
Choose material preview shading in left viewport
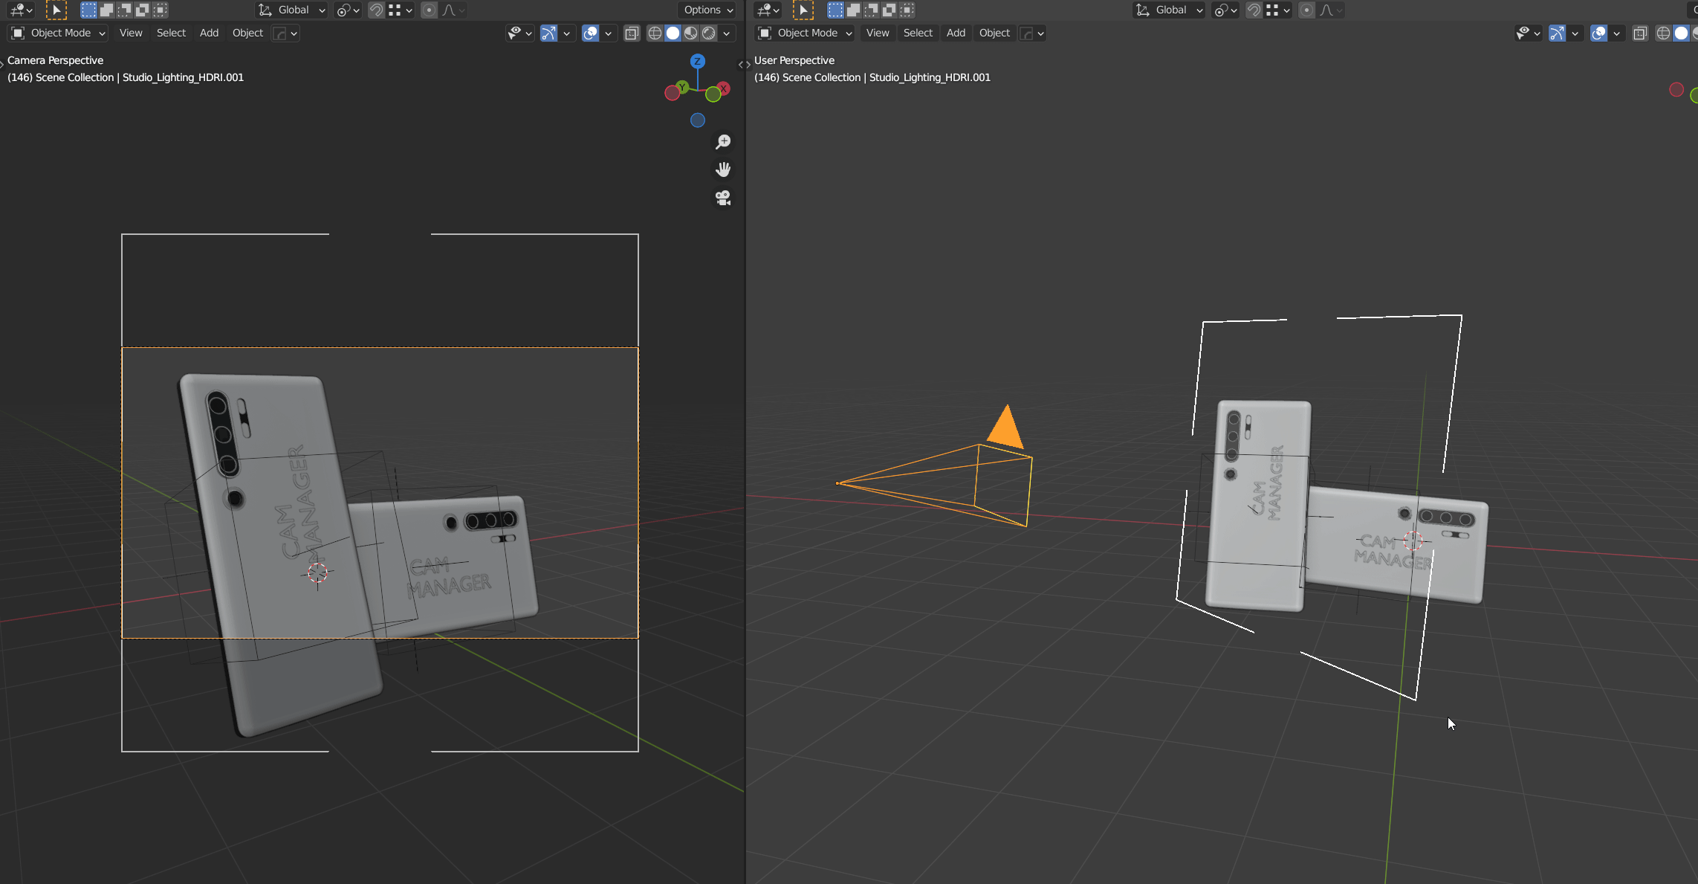(691, 33)
